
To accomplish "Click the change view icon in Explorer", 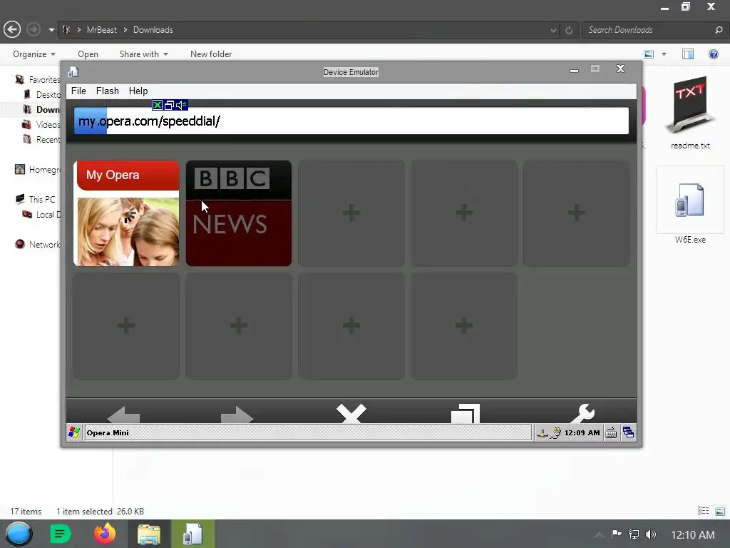I will [x=649, y=54].
